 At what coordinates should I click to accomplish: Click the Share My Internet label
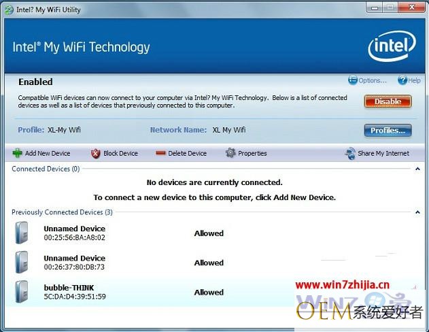(383, 153)
